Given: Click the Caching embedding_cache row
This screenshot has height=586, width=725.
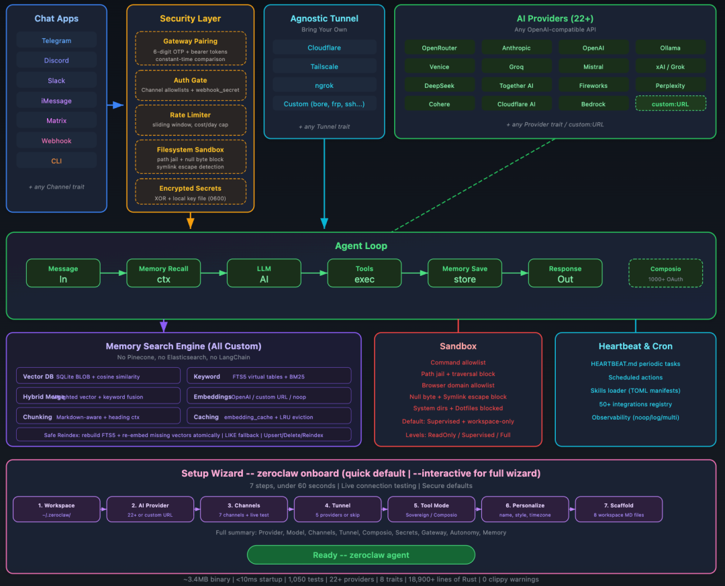Looking at the screenshot, I should 269,416.
